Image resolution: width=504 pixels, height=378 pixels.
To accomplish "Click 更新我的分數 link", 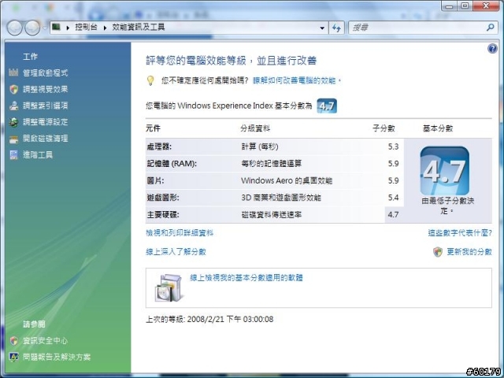I will pos(469,252).
